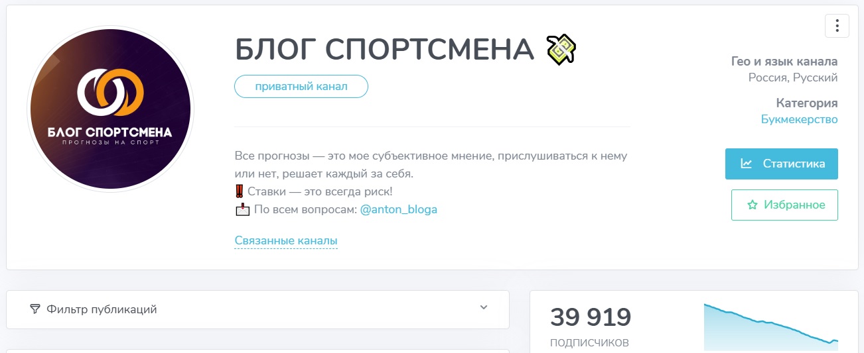864x353 pixels.
Task: Click the 39 919 subscribers count
Action: point(591,318)
